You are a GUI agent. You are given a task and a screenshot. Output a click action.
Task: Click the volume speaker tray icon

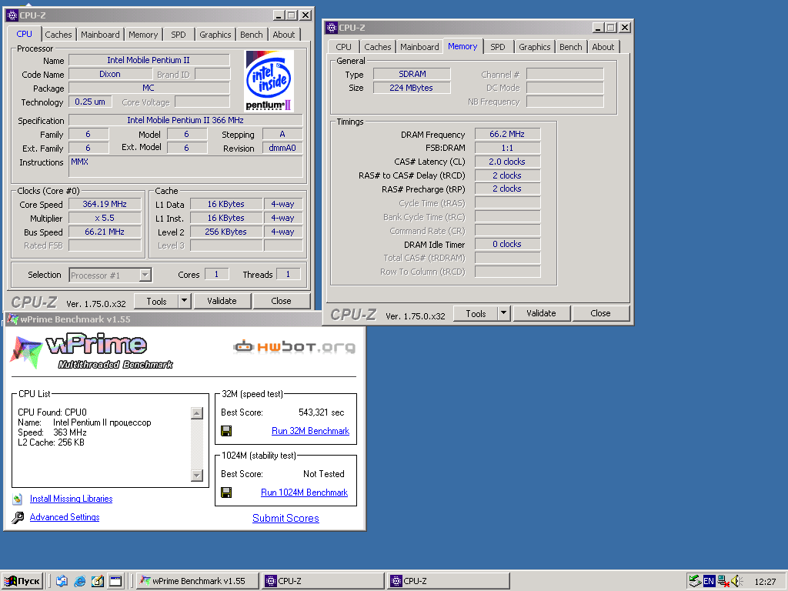click(x=736, y=581)
